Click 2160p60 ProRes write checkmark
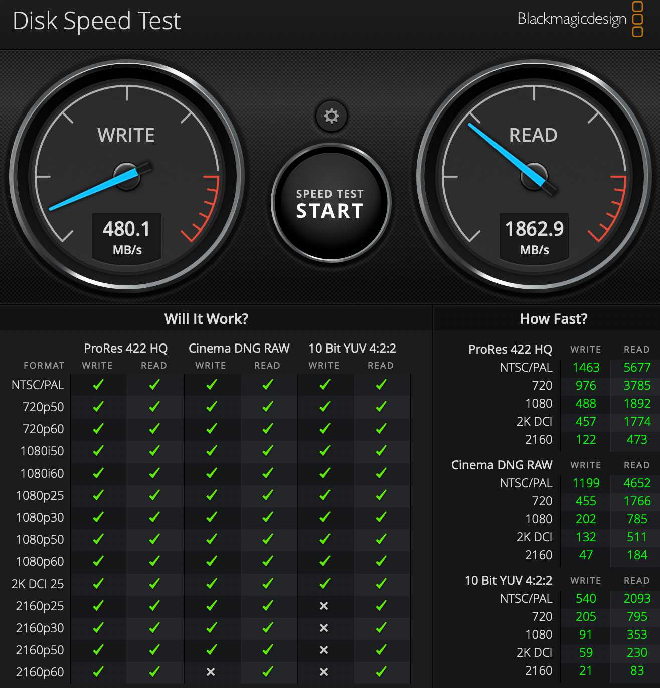660x688 pixels. [98, 672]
